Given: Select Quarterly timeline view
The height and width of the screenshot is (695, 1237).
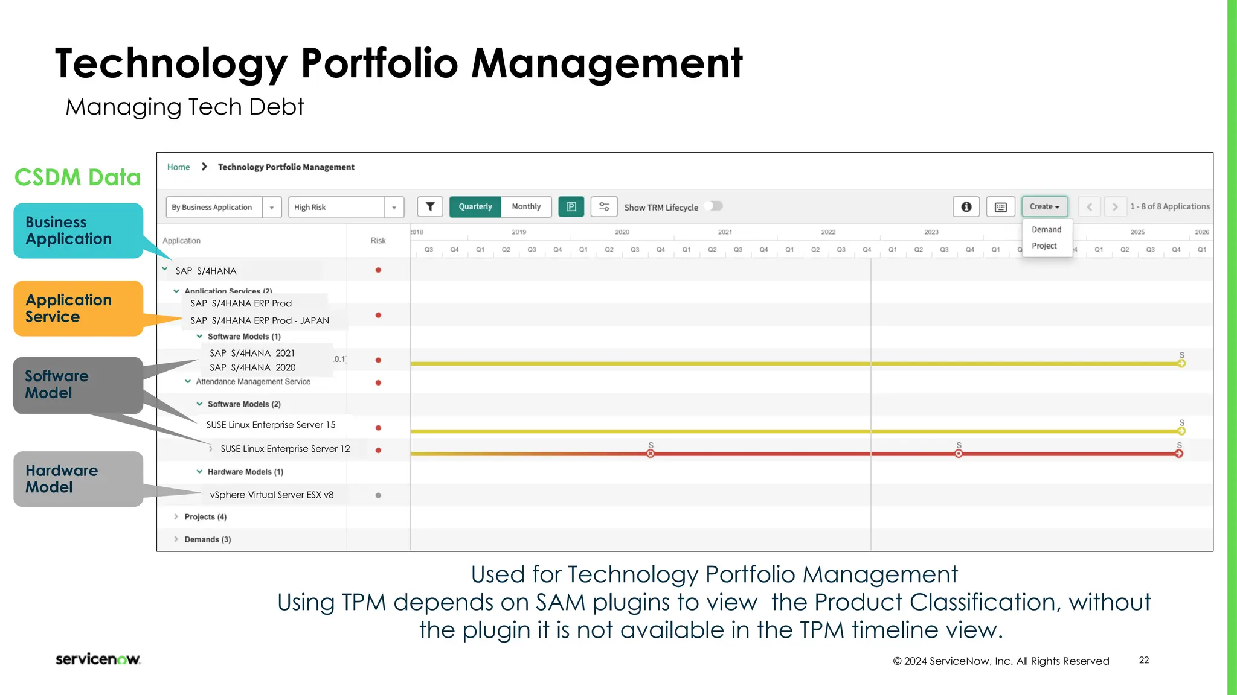Looking at the screenshot, I should click(x=475, y=207).
